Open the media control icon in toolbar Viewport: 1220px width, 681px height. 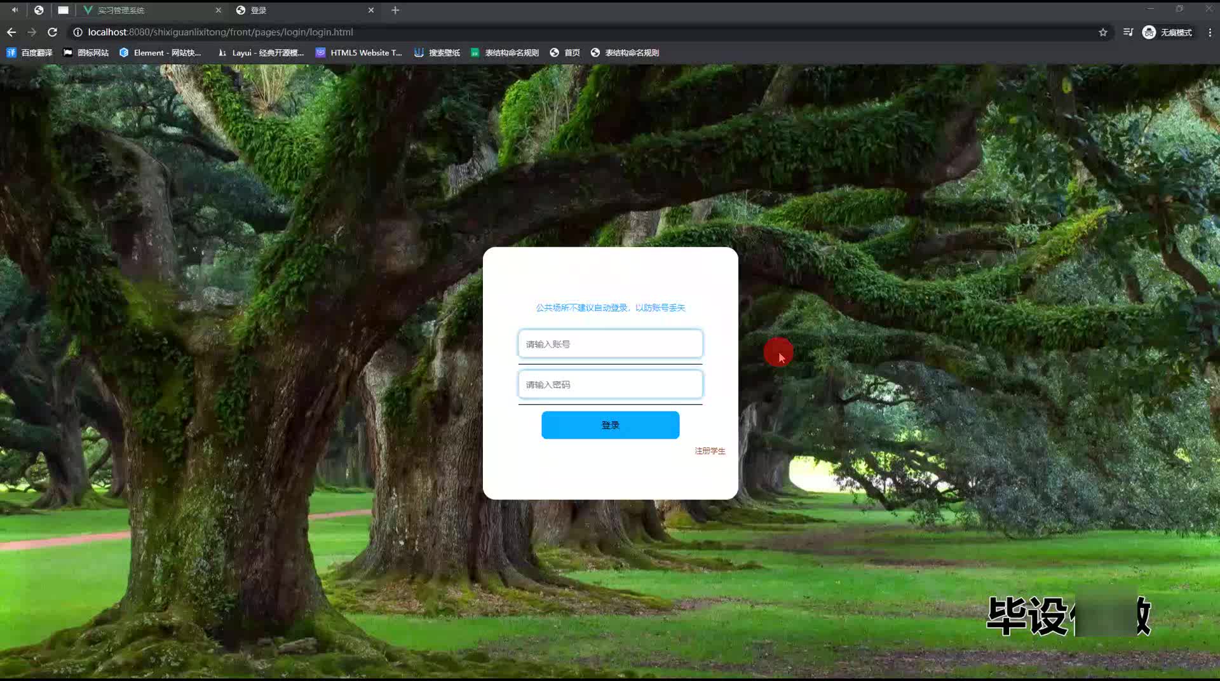pos(1128,32)
